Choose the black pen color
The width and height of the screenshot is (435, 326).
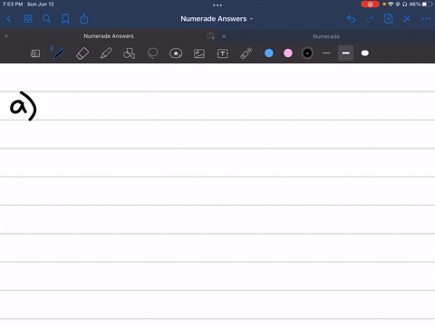307,53
